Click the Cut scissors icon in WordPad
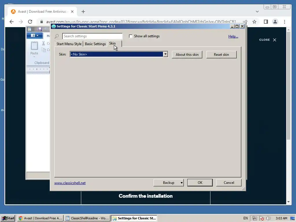296x222 pixels. (43, 43)
